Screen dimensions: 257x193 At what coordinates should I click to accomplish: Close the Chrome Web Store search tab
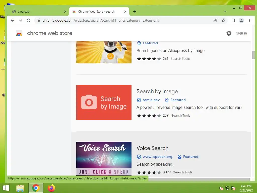pos(125,12)
